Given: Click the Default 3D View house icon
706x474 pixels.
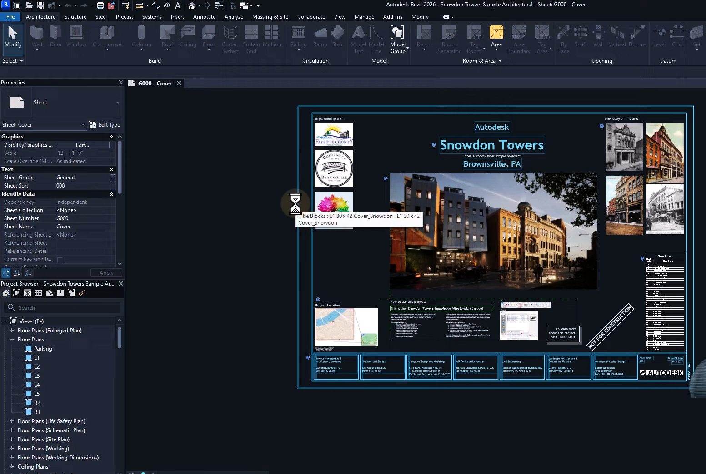Looking at the screenshot, I should 192,5.
